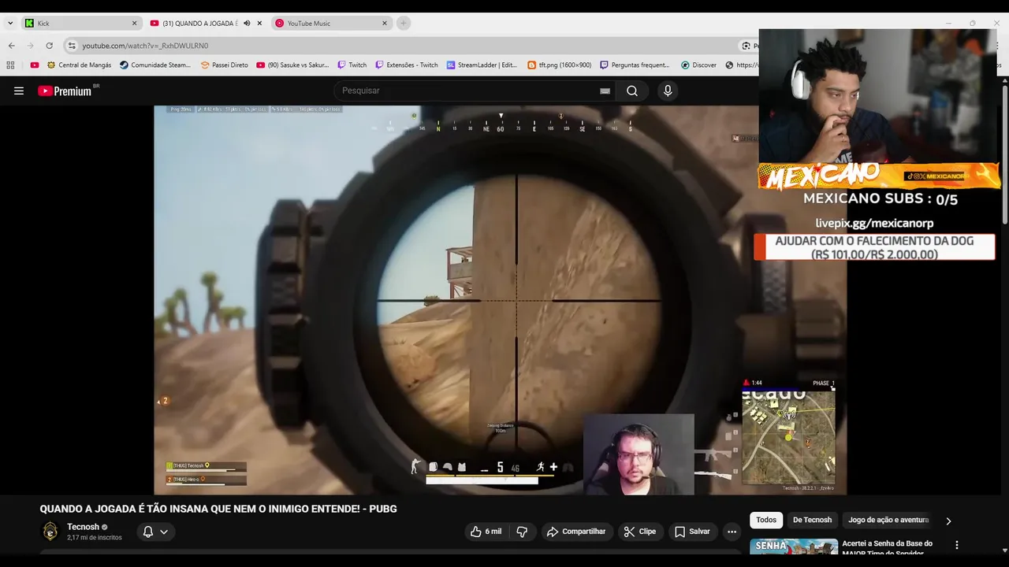The width and height of the screenshot is (1009, 567).
Task: Open tft.png (1600×900) bookmark
Action: point(560,65)
